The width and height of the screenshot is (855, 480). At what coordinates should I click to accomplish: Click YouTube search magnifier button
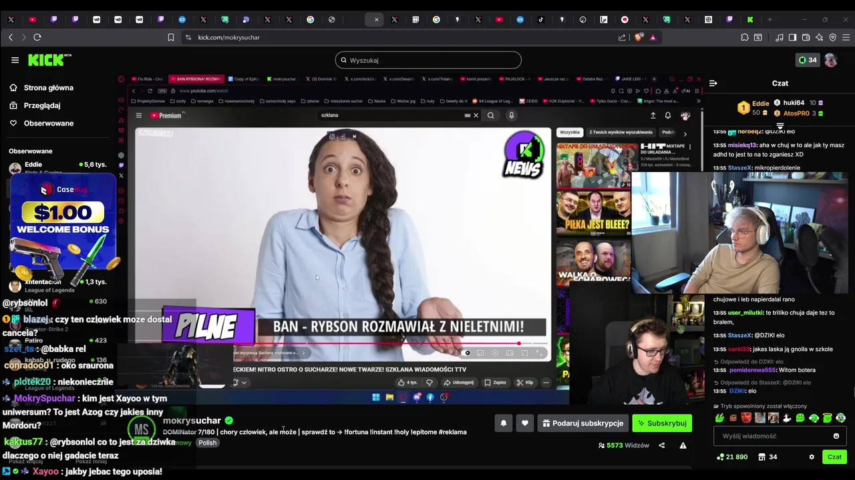(491, 115)
